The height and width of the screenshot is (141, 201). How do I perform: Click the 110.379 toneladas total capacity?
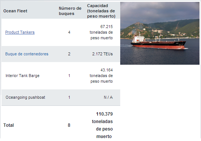(x=102, y=125)
